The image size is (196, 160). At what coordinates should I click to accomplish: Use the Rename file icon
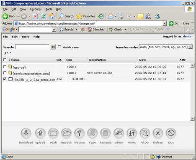coord(106,133)
